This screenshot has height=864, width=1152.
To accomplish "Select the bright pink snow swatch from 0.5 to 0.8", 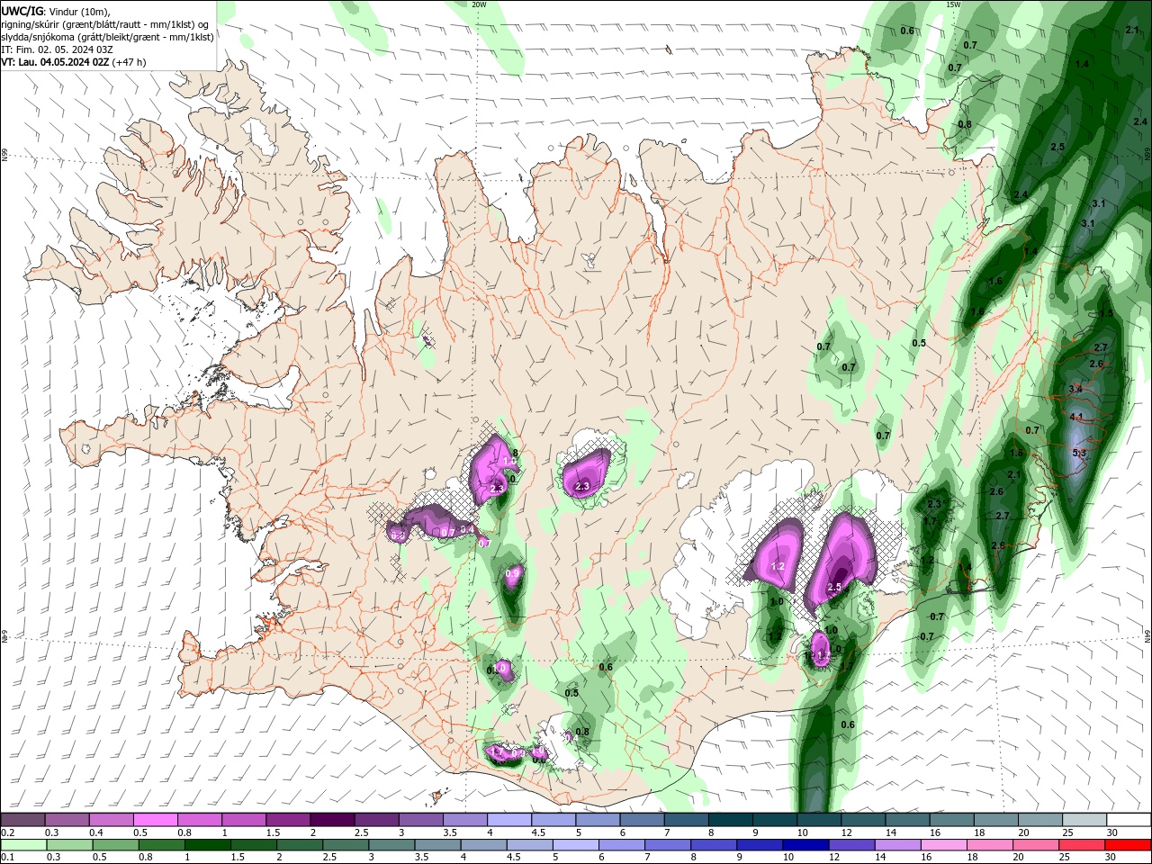I will click(x=156, y=820).
